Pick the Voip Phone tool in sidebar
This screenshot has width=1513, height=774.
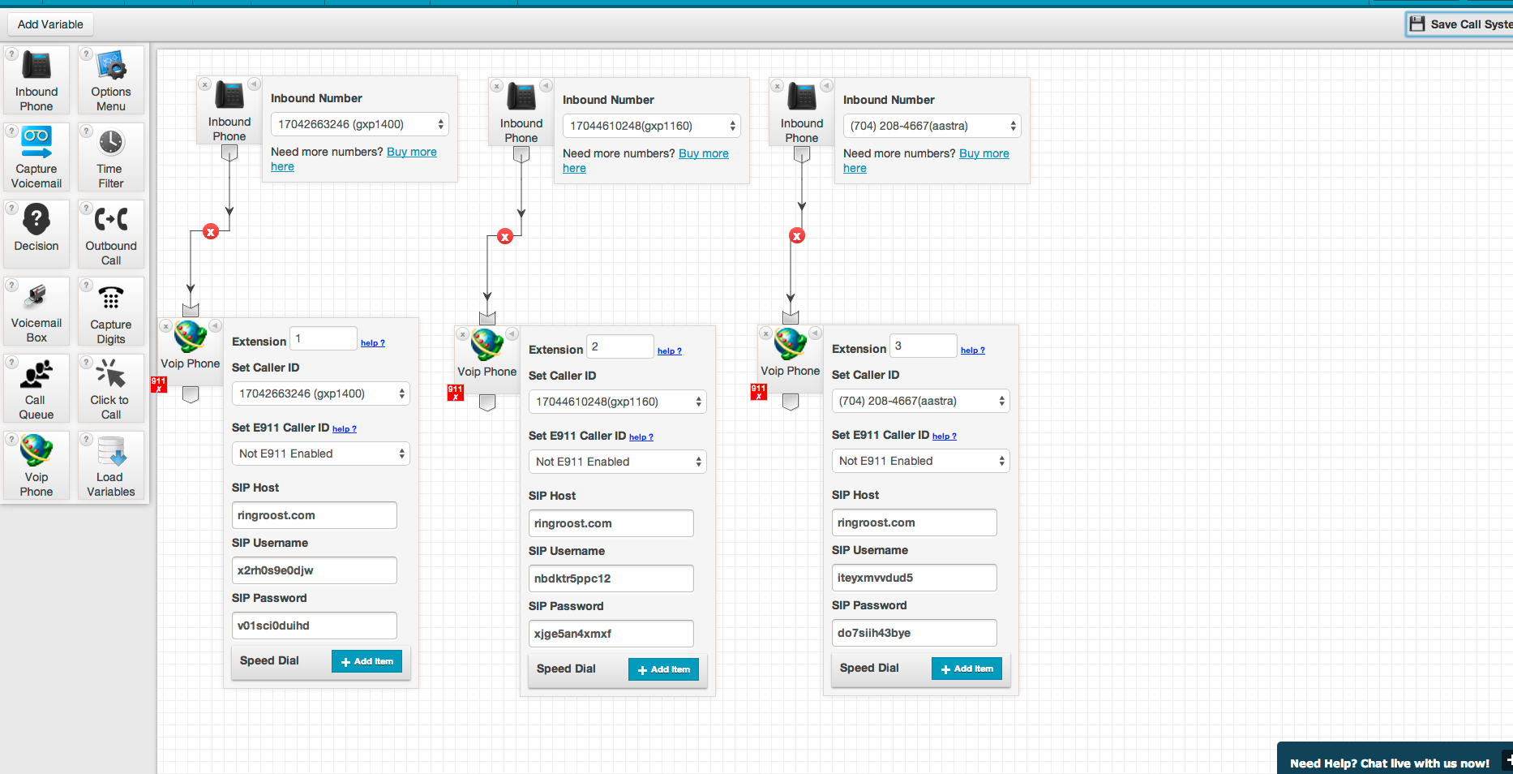tap(36, 465)
